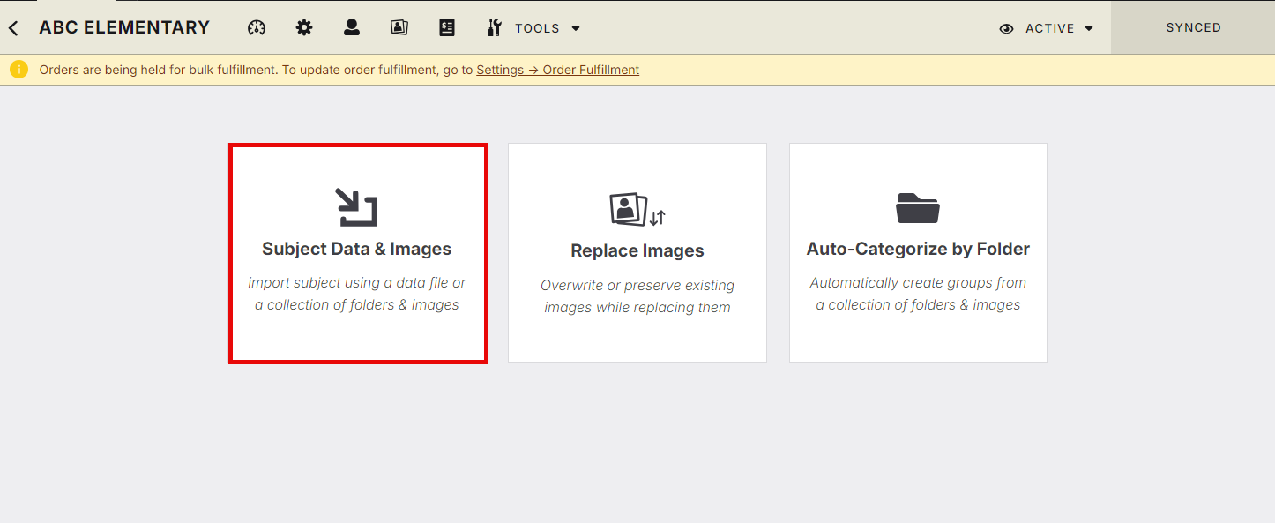Open the dashboard gauge icon
This screenshot has height=523, width=1275.
click(x=257, y=27)
